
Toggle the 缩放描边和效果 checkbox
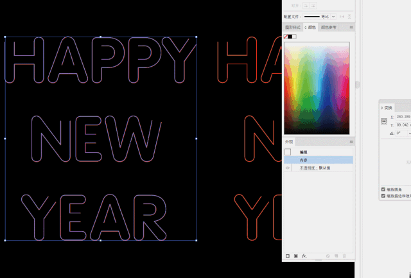[x=383, y=196]
